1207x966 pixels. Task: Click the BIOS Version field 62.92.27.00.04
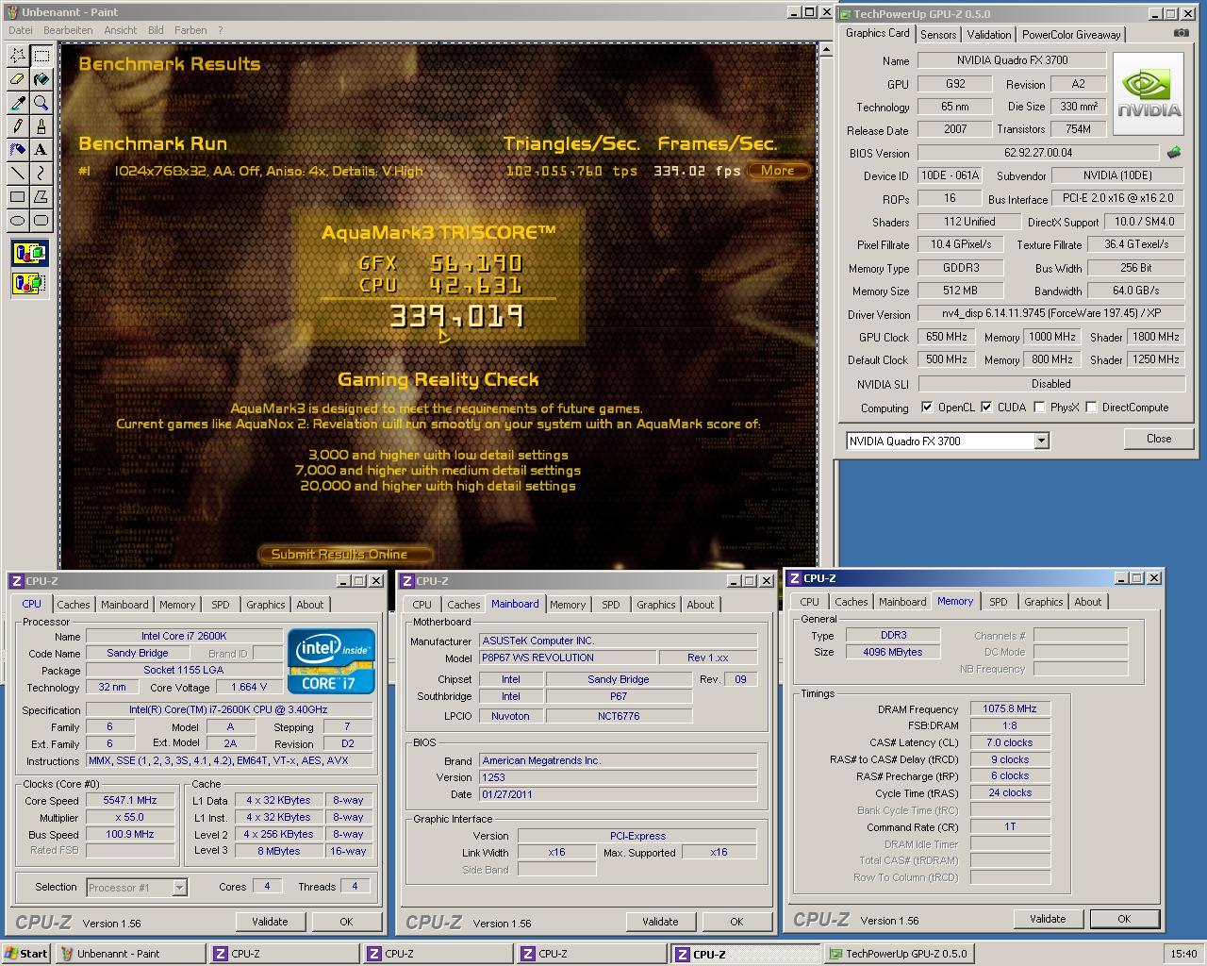(x=1038, y=153)
